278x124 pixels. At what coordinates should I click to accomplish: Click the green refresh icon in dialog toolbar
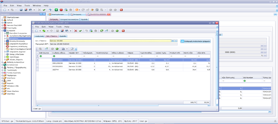pyautogui.click(x=102, y=31)
